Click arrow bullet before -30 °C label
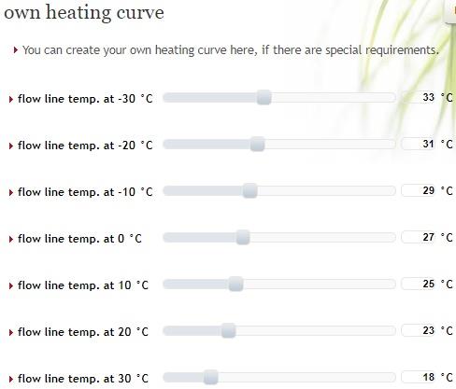Image resolution: width=456 pixels, height=389 pixels. 11,99
